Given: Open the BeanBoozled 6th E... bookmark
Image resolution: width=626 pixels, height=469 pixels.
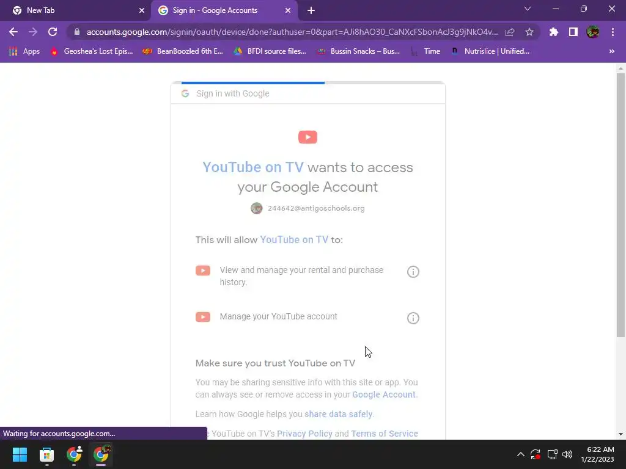Looking at the screenshot, I should coord(183,51).
